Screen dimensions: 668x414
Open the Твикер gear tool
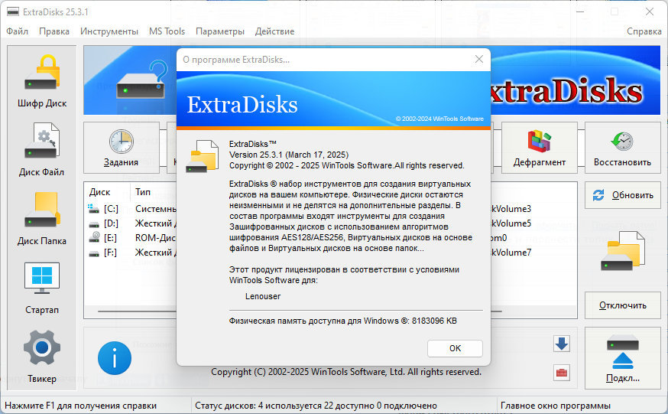point(42,357)
